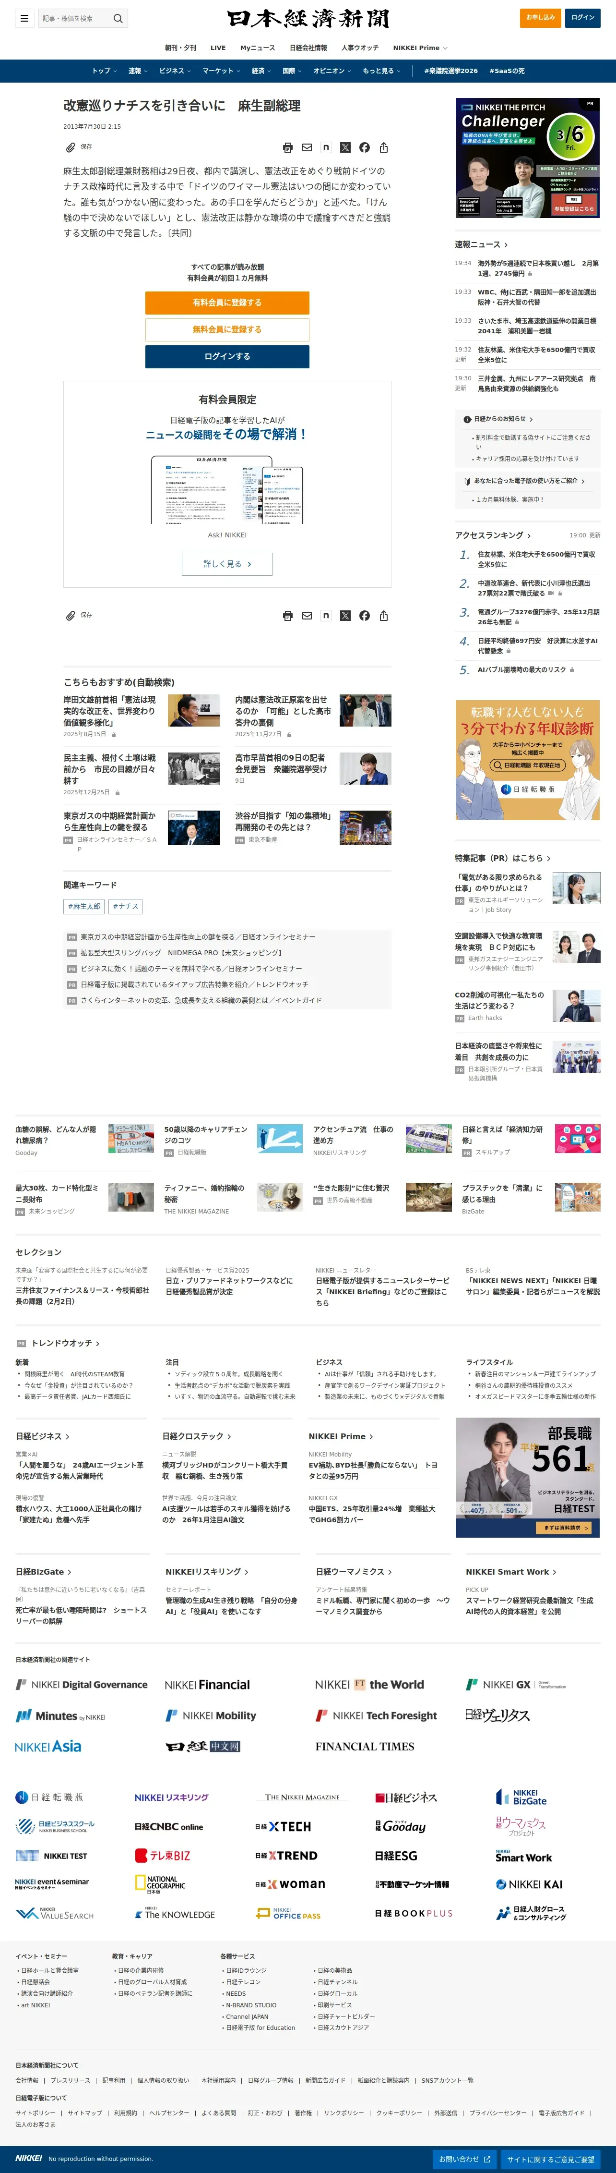The width and height of the screenshot is (616, 2173).
Task: Open the NIKKEI Asia logo link
Action: 48,1747
